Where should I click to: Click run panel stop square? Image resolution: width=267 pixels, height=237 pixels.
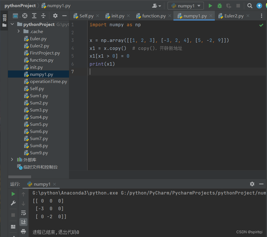tap(13, 215)
